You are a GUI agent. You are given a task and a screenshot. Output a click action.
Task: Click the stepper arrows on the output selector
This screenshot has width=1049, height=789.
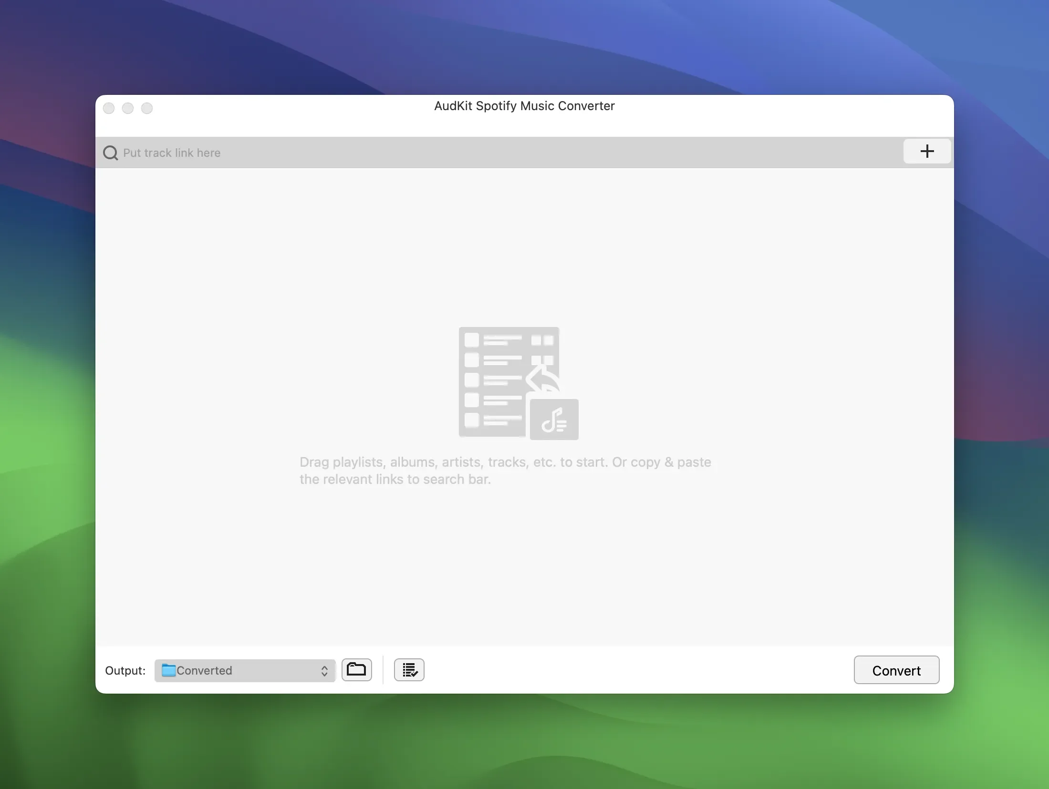(x=324, y=670)
